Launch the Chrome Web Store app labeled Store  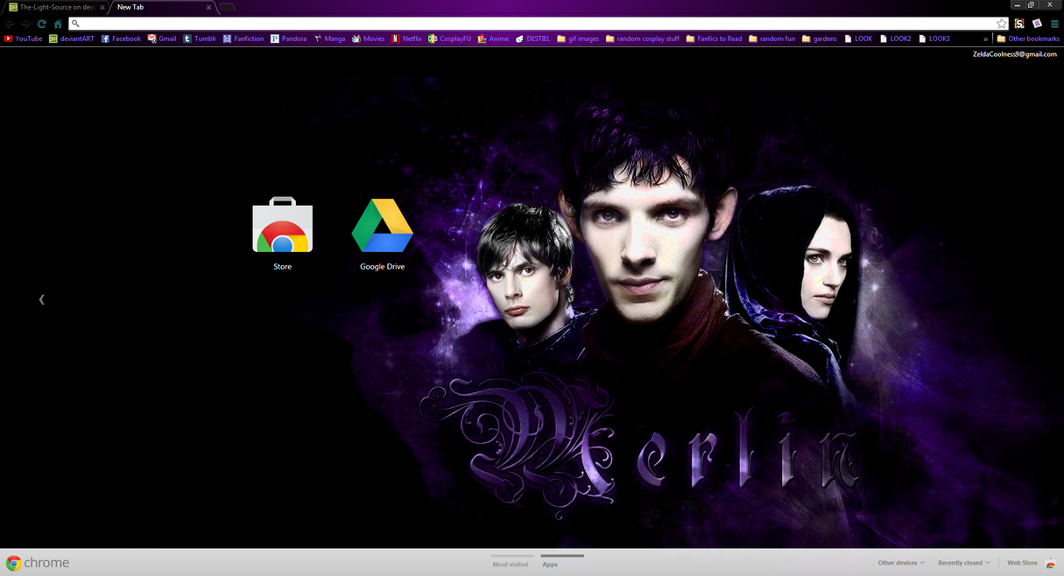click(x=282, y=226)
